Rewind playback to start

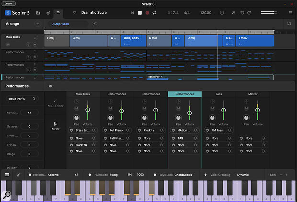pos(132,13)
